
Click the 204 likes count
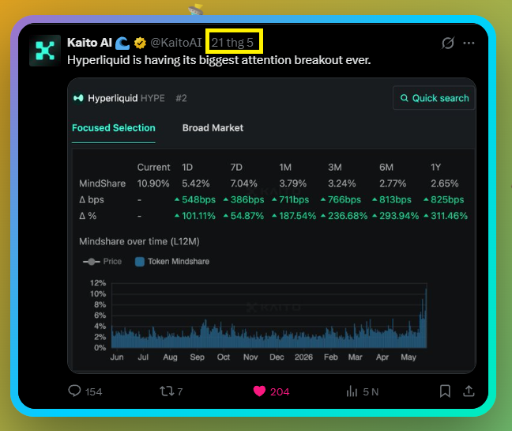(280, 391)
